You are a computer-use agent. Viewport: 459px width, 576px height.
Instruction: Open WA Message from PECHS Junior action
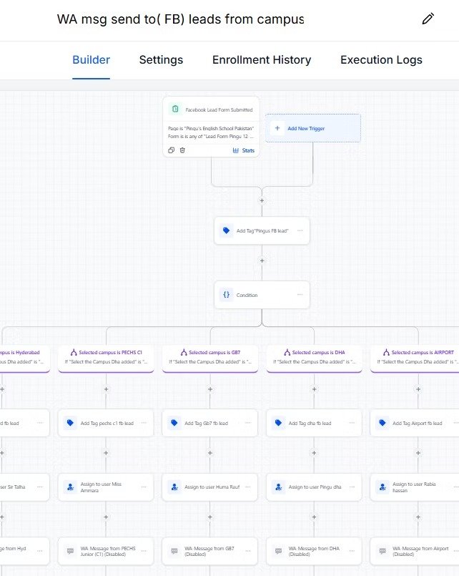point(106,551)
